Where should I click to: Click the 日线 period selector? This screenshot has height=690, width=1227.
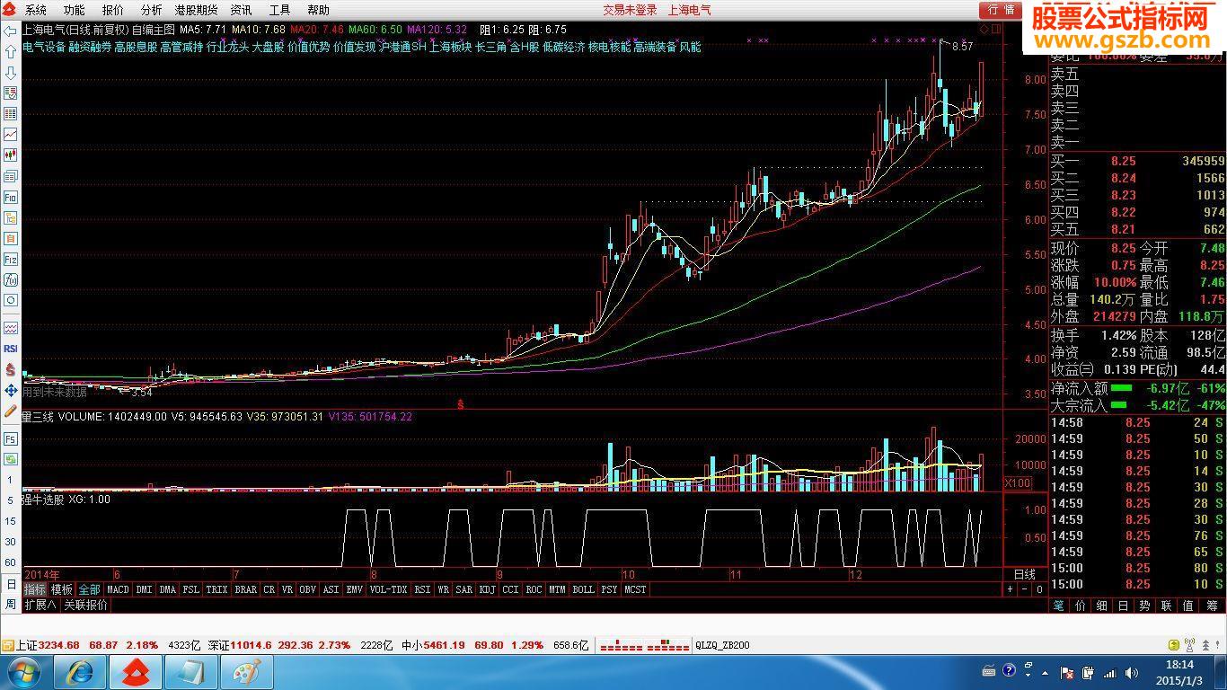(1024, 574)
